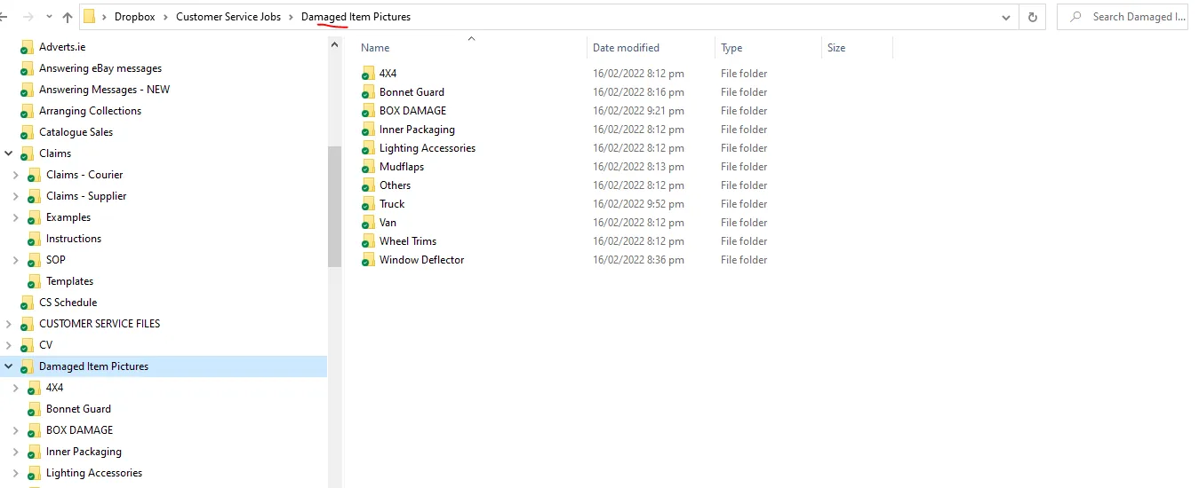Image resolution: width=1199 pixels, height=488 pixels.
Task: Sort by the Date modified column header
Action: [x=627, y=48]
